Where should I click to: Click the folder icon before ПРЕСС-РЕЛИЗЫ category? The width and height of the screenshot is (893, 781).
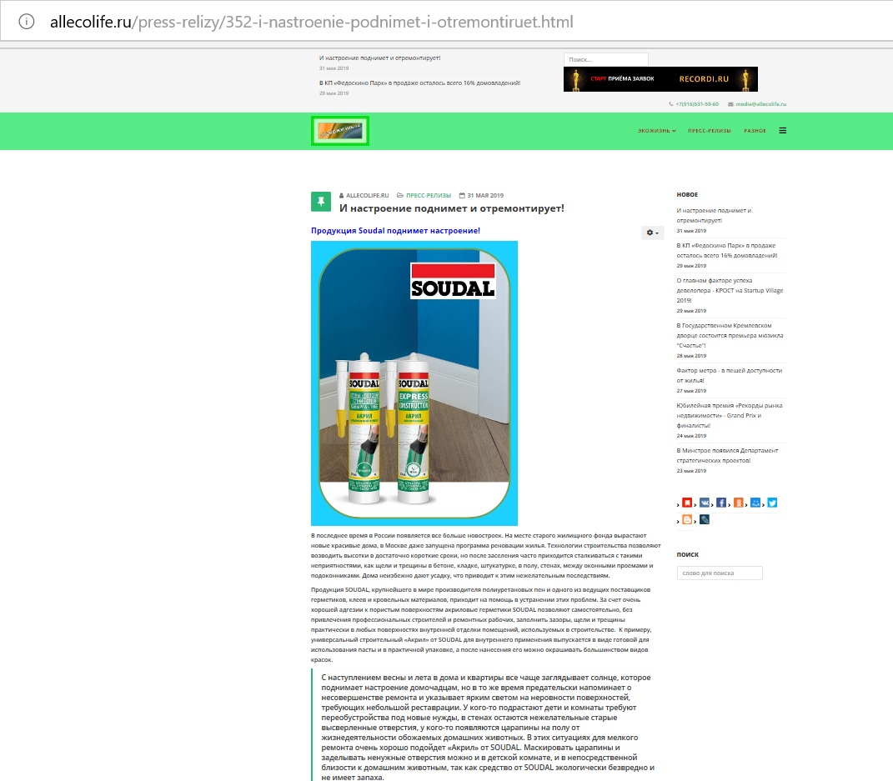tap(400, 195)
